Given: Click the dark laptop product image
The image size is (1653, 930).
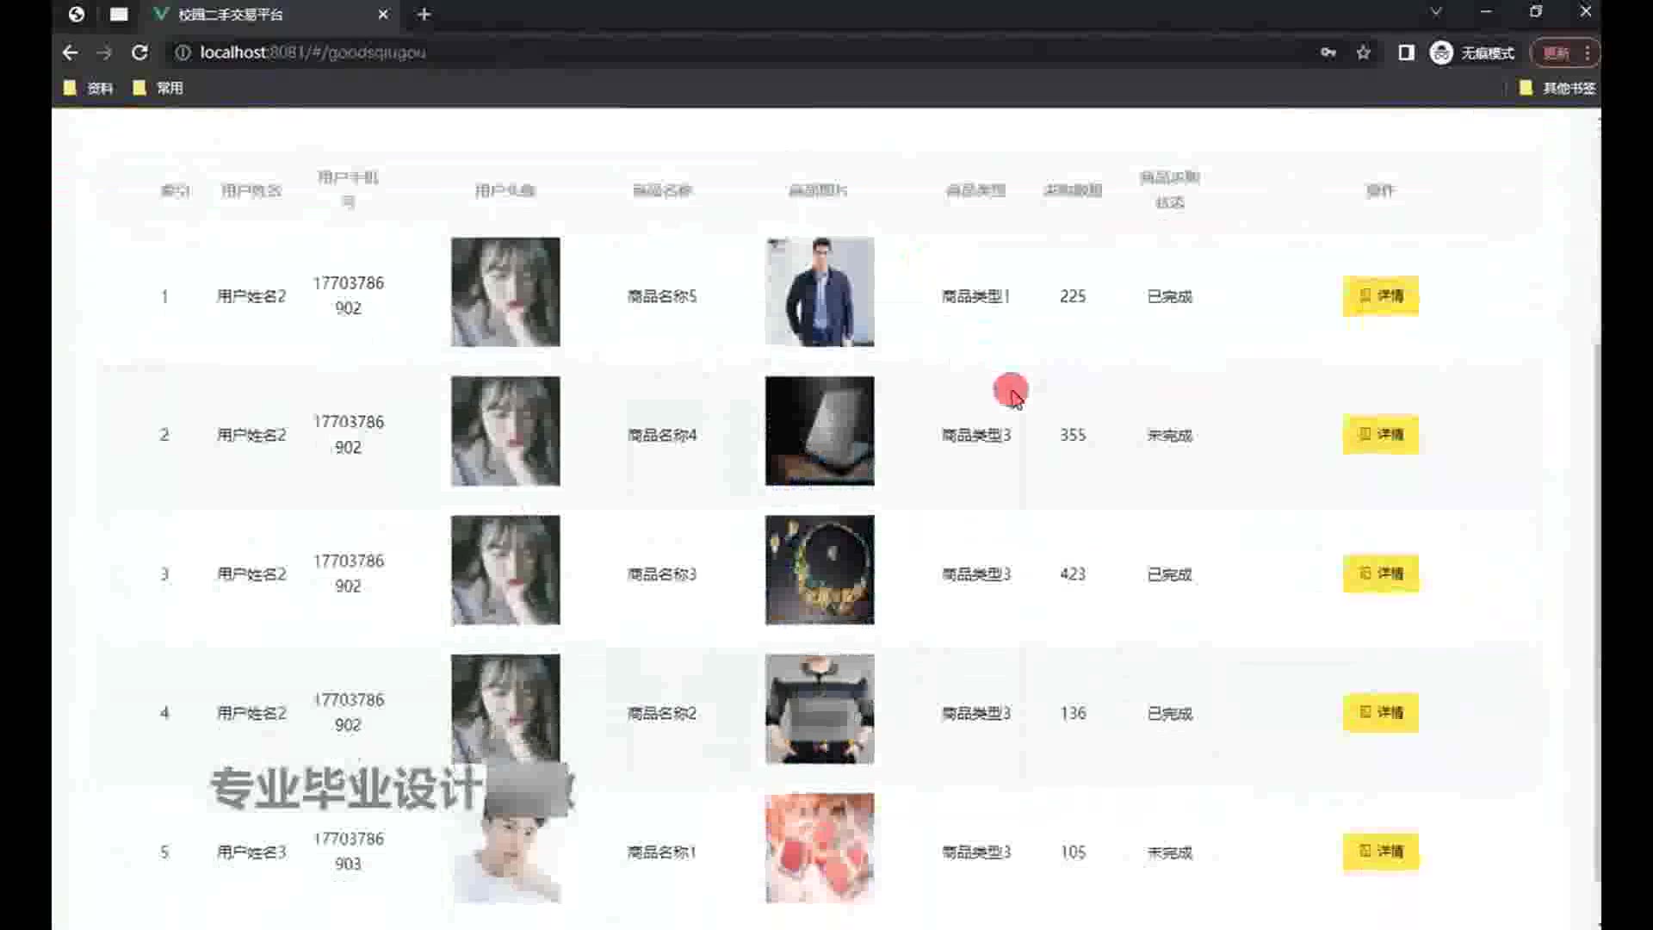Looking at the screenshot, I should tap(820, 431).
